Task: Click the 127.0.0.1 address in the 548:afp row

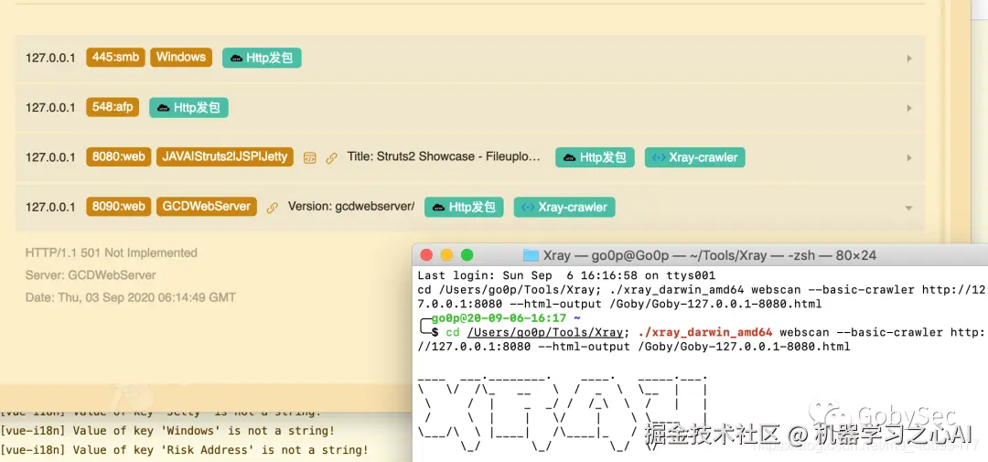Action: click(50, 108)
